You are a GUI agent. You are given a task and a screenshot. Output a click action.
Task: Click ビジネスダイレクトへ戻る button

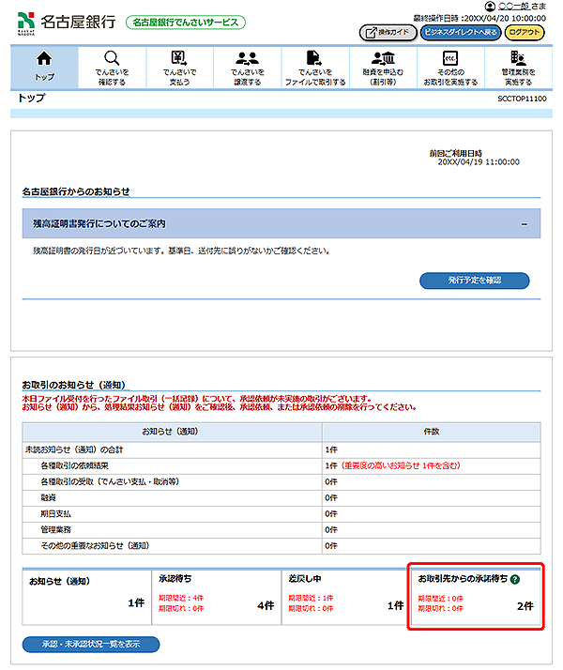tap(461, 33)
